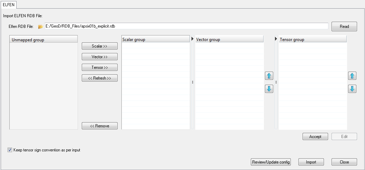Close the ELFEN import dialog
The image size is (365, 170).
(344, 162)
